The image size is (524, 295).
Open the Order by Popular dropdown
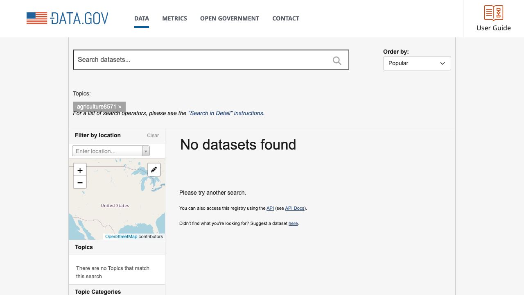(417, 64)
